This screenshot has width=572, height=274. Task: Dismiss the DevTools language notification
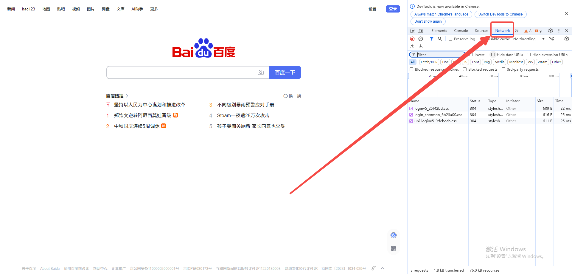pos(566,13)
